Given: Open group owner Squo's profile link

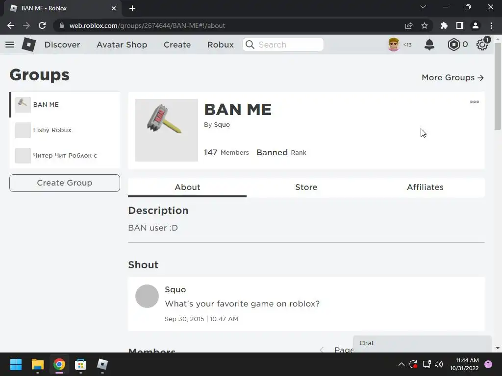Looking at the screenshot, I should 222,125.
